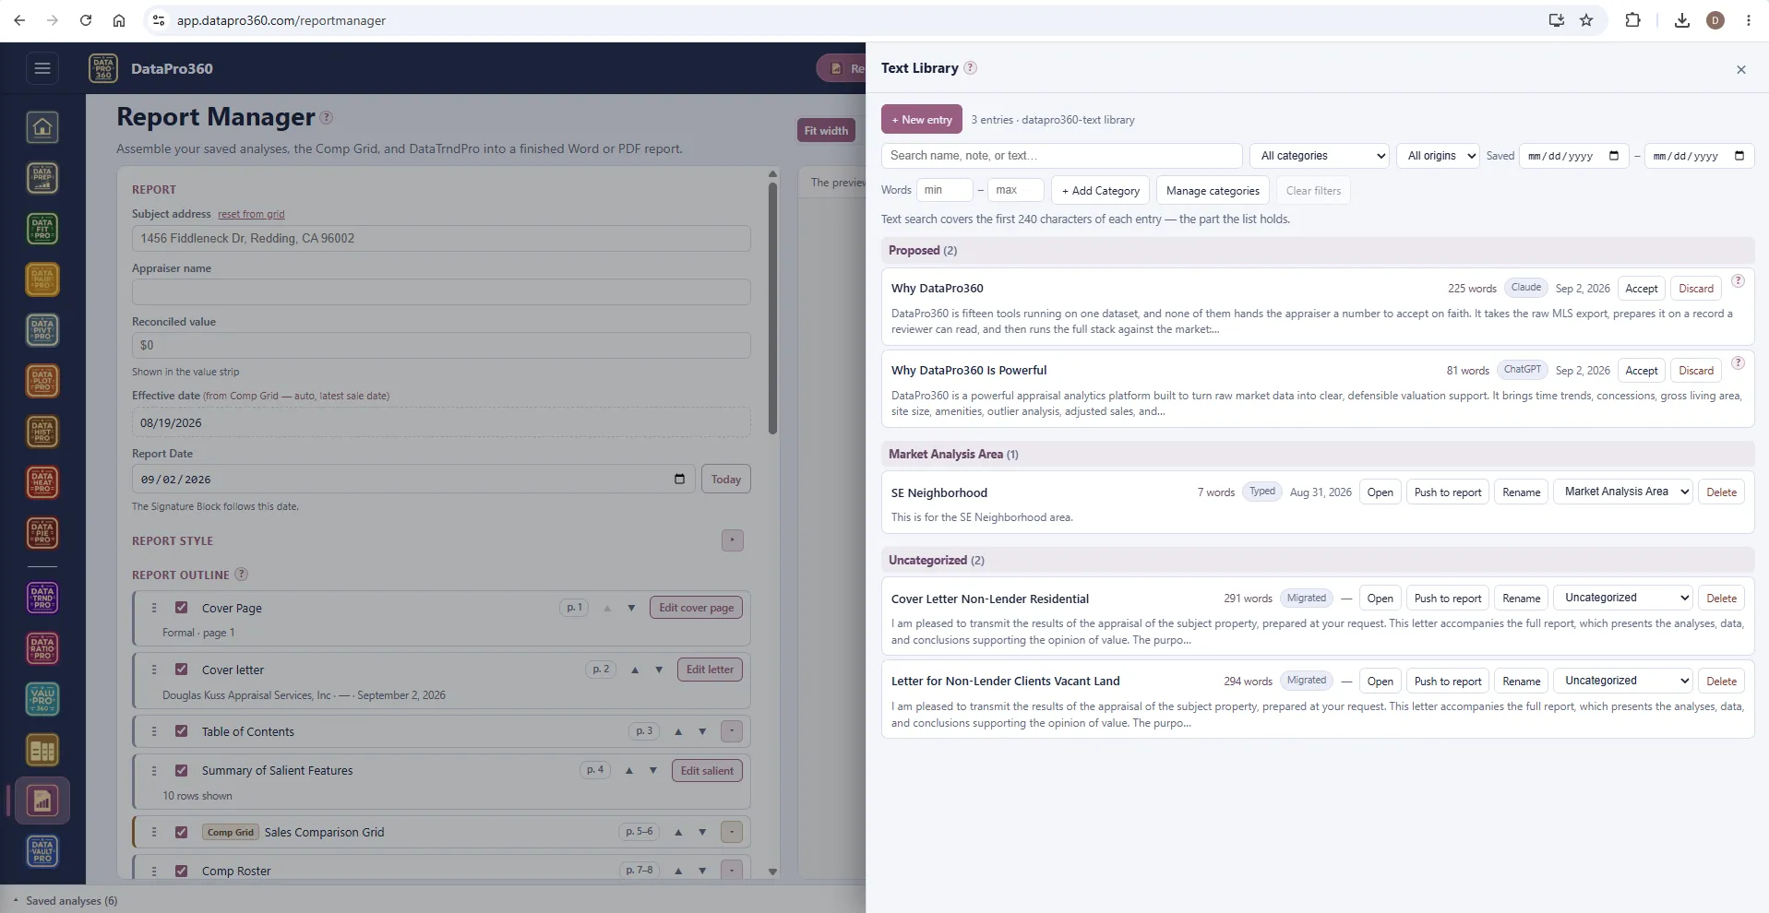Open the Data Pair Pro icon

(42, 279)
